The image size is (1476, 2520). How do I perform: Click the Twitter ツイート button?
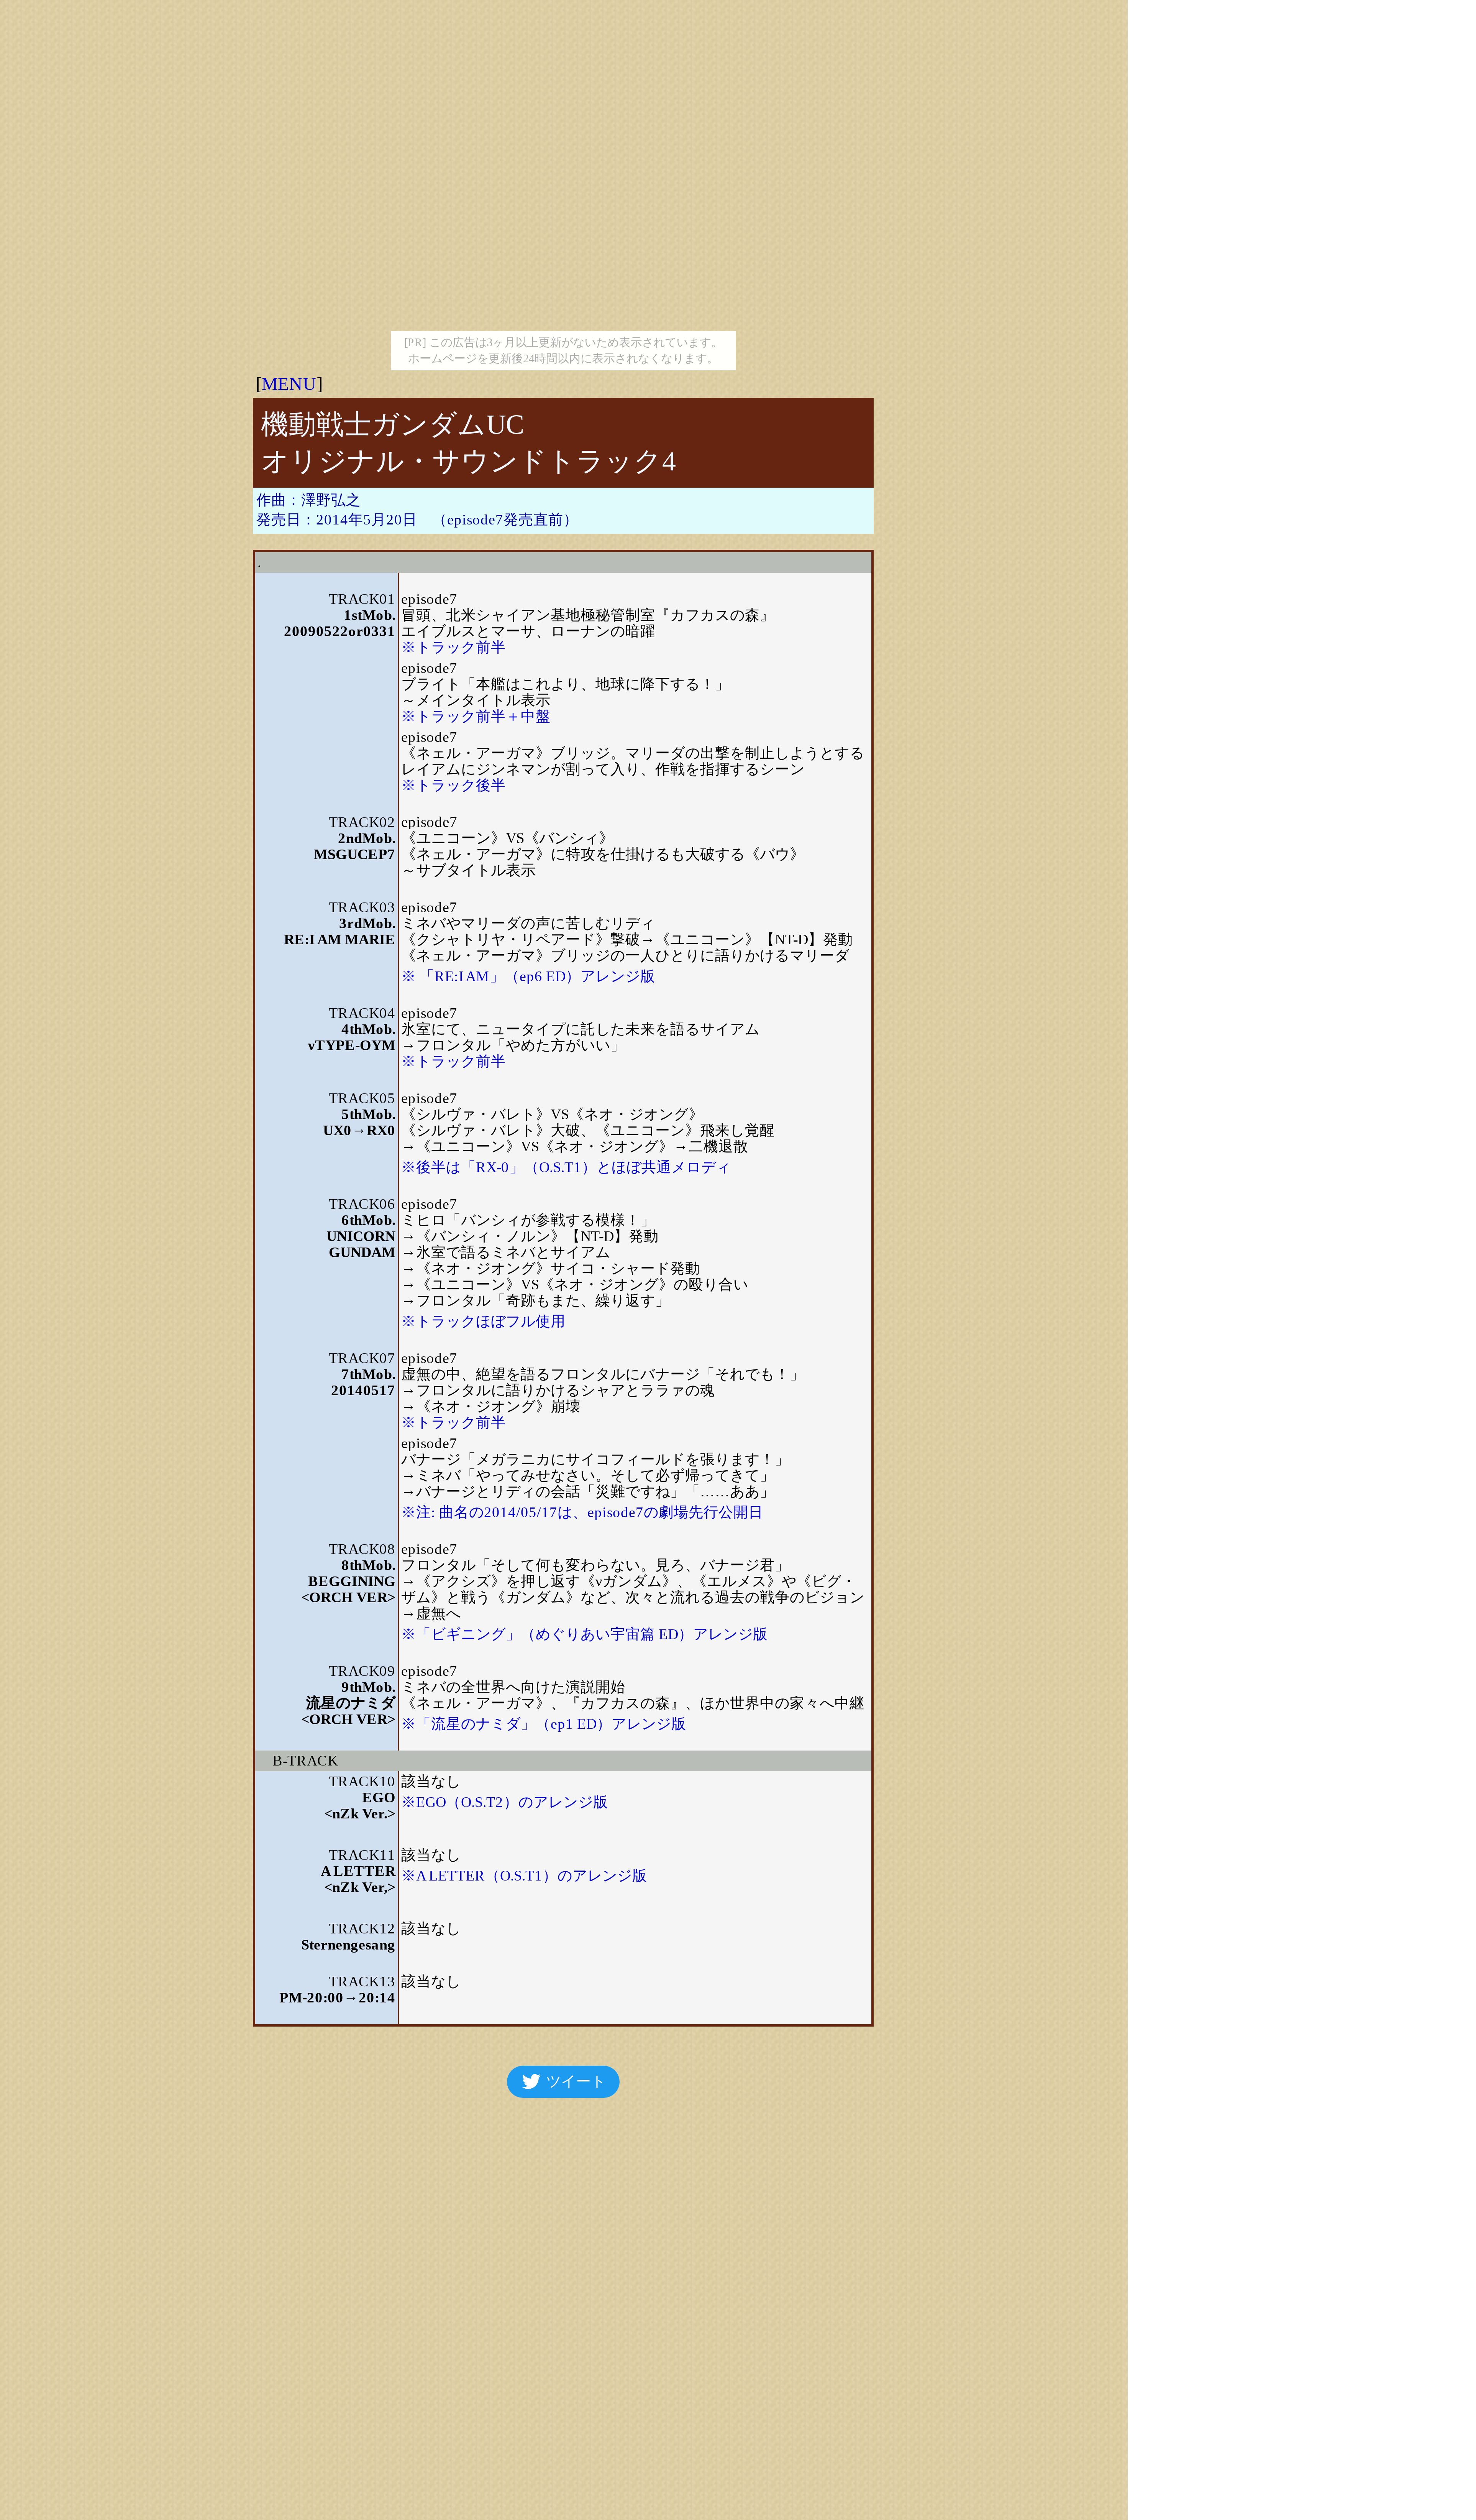coord(563,2082)
